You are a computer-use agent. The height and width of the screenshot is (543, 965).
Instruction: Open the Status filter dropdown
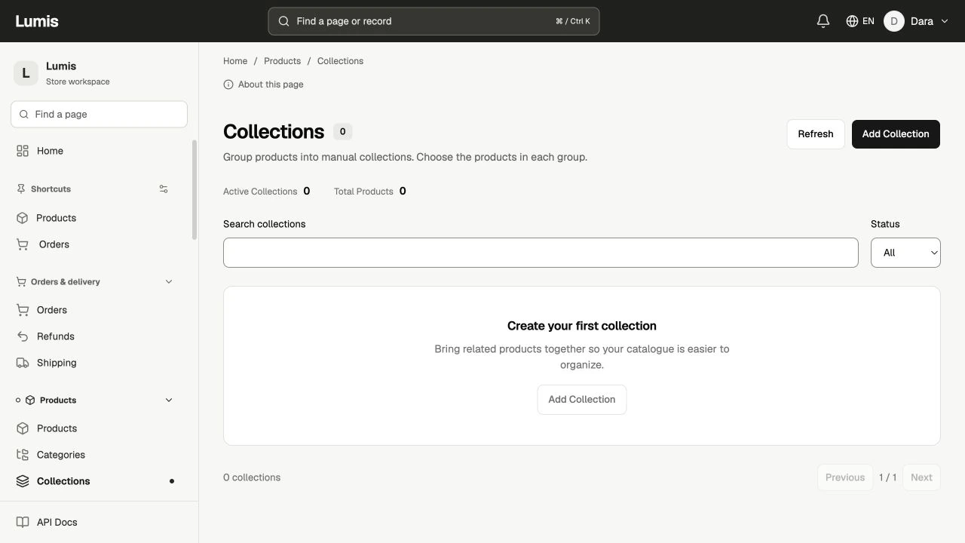click(905, 253)
